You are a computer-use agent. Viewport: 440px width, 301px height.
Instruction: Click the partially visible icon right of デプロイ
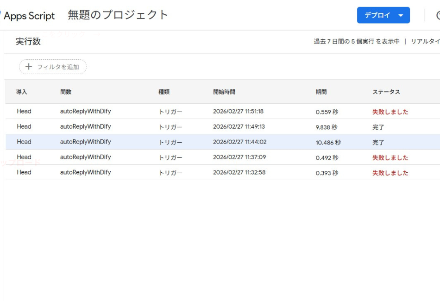(x=437, y=16)
